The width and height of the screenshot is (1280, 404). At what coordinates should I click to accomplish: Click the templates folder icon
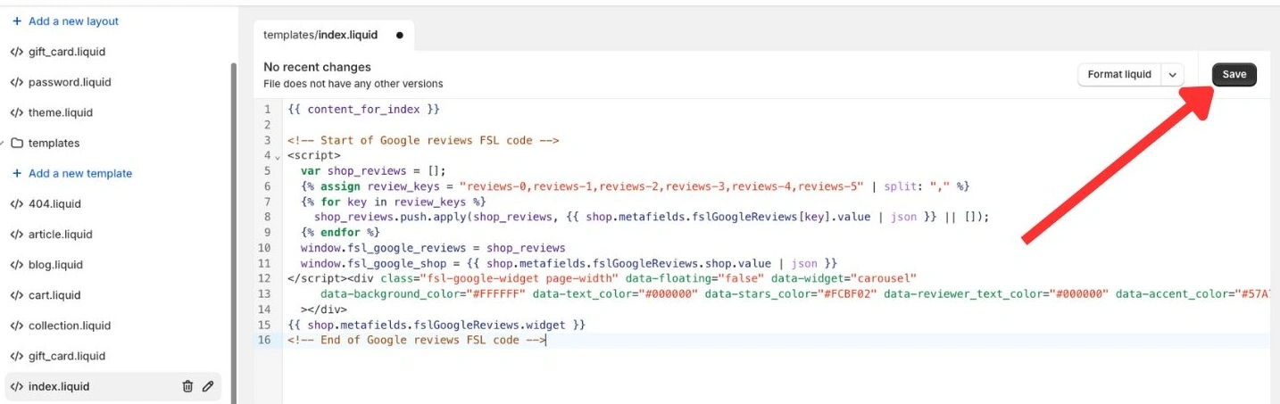point(17,143)
